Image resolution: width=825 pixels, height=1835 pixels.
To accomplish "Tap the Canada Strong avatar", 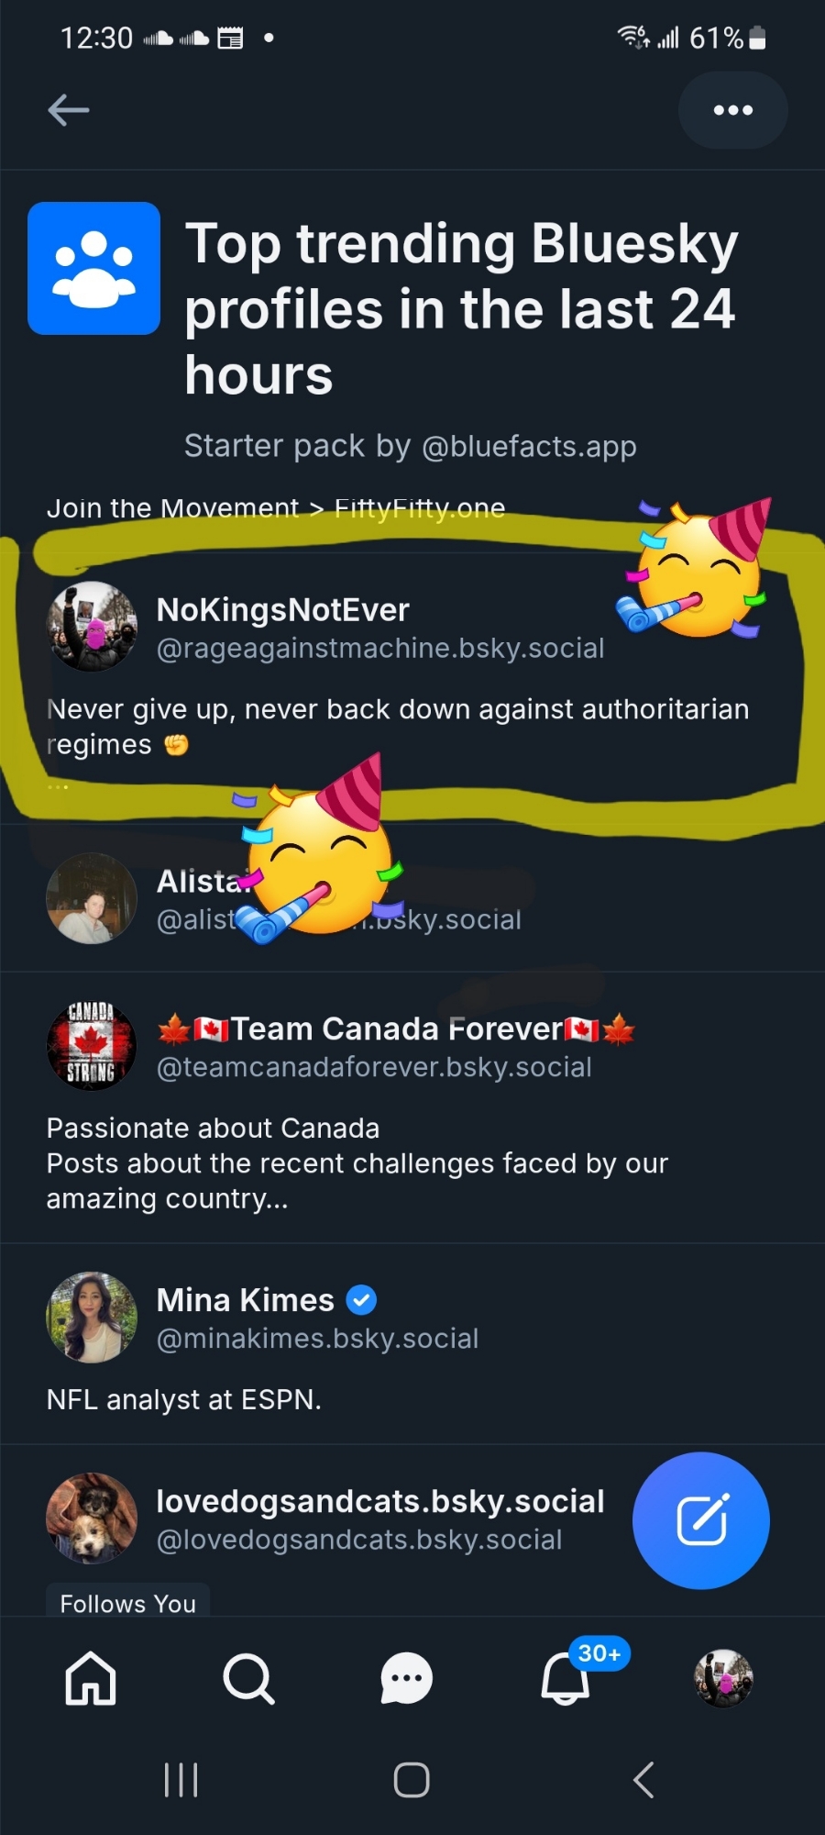I will point(92,1045).
